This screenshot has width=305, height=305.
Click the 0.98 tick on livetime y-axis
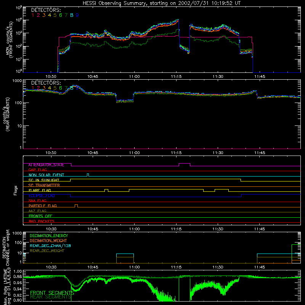click(x=18, y=276)
